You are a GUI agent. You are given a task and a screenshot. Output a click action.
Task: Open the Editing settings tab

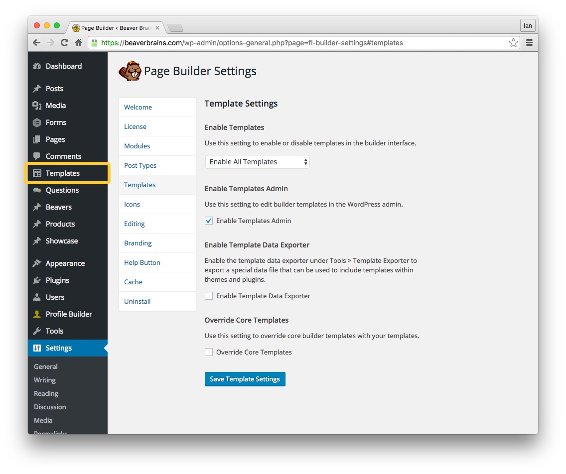pyautogui.click(x=157, y=224)
